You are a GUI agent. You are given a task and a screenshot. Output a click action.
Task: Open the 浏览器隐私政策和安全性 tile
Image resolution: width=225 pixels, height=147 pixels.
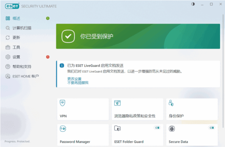[137, 109]
